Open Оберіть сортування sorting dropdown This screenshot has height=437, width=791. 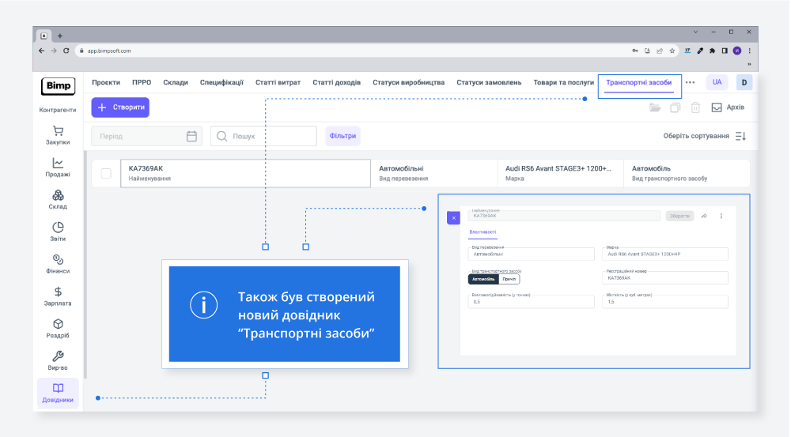[x=696, y=136]
